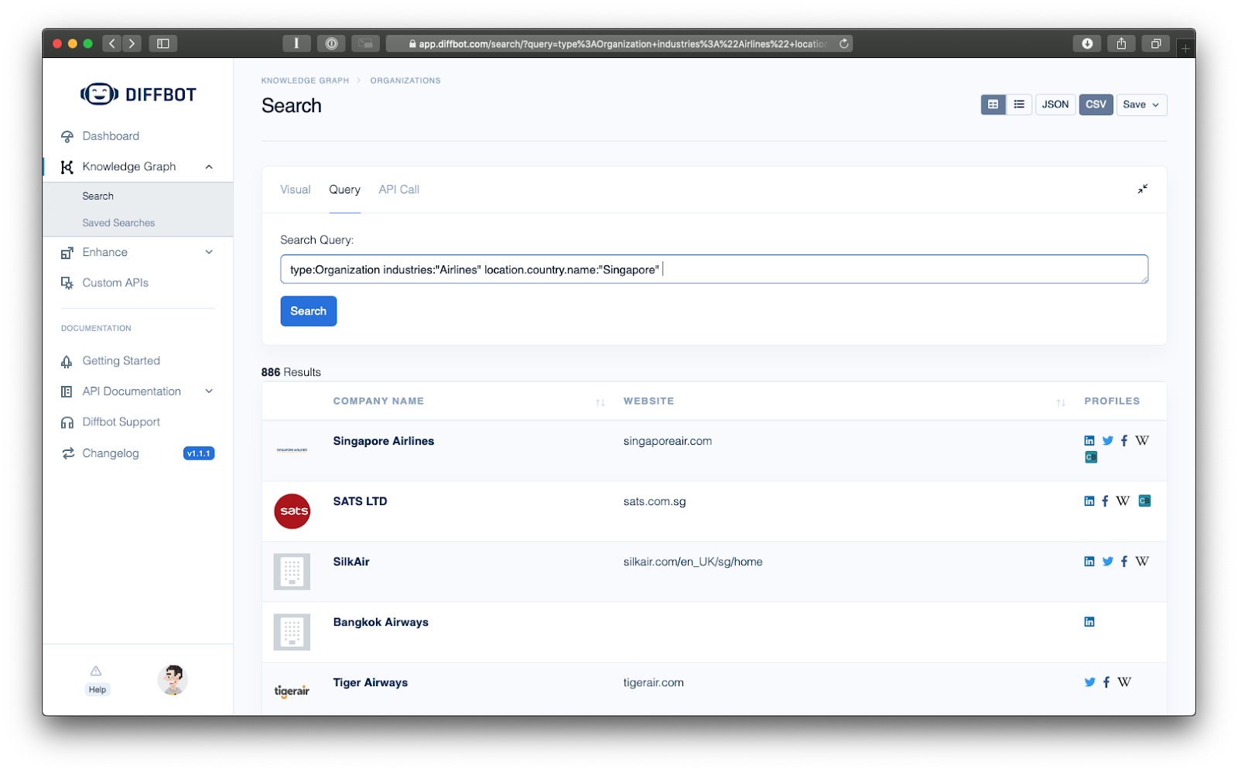
Task: Switch to table view
Action: [x=993, y=104]
